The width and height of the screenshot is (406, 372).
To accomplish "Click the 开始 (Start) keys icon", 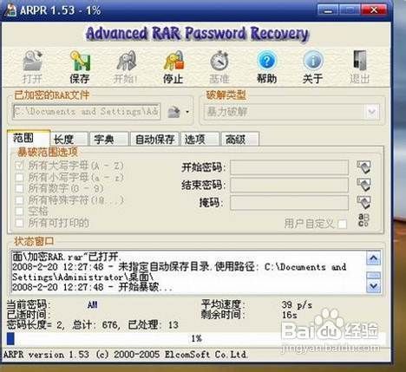I will [x=126, y=61].
